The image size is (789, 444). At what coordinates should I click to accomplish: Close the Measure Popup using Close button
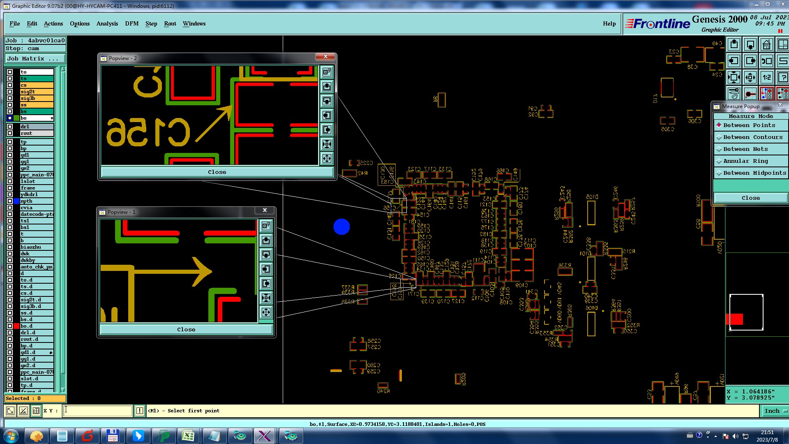point(750,198)
